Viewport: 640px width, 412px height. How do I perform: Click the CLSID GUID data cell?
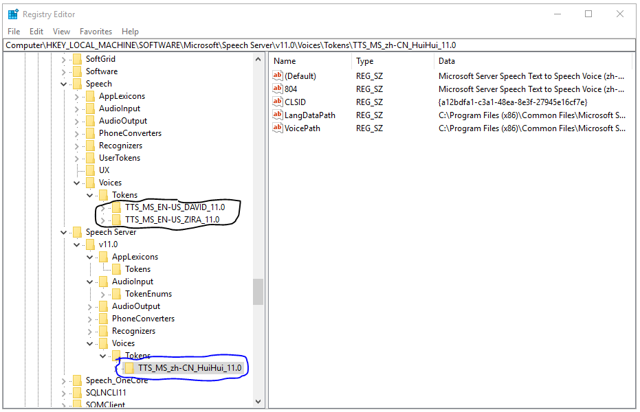[x=513, y=102]
